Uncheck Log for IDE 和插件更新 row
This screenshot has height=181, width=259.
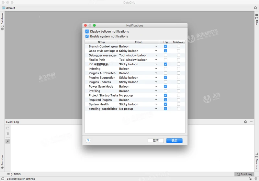pyautogui.click(x=165, y=64)
